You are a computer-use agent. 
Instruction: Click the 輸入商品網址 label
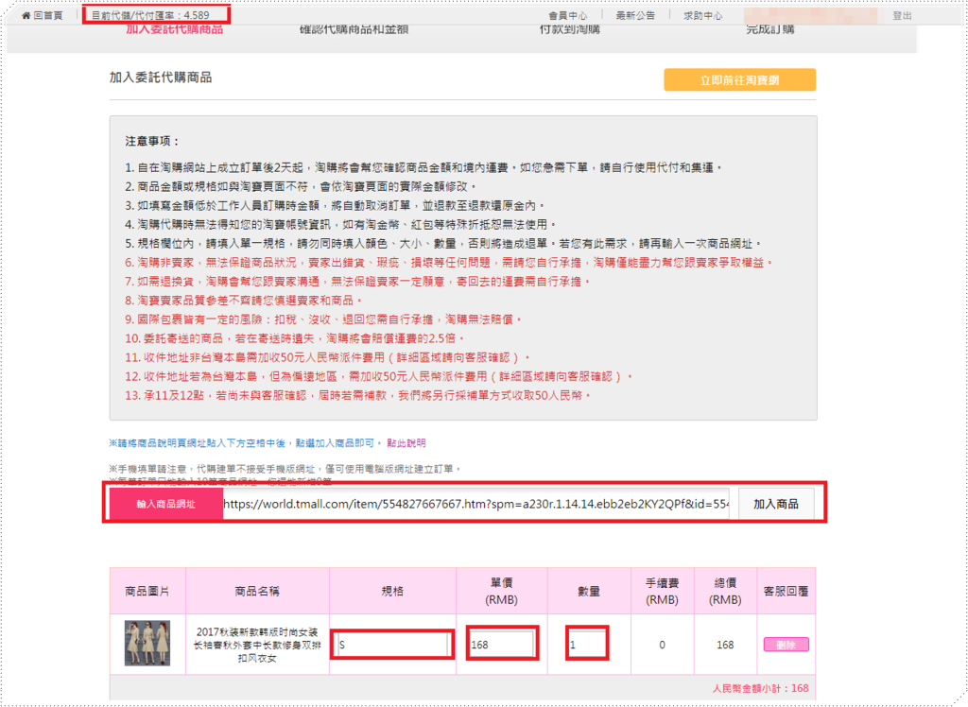pos(165,504)
